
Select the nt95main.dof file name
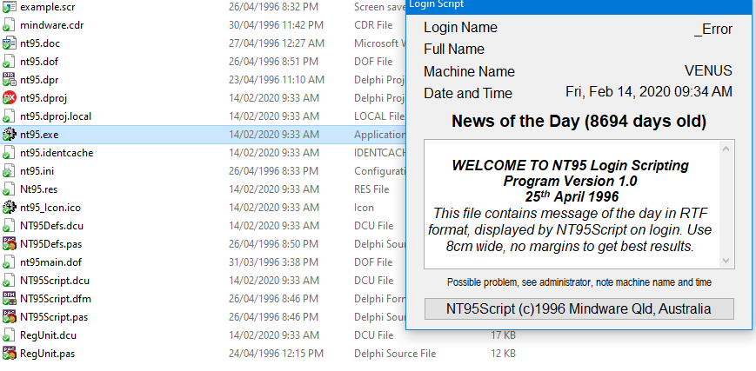[x=51, y=262]
